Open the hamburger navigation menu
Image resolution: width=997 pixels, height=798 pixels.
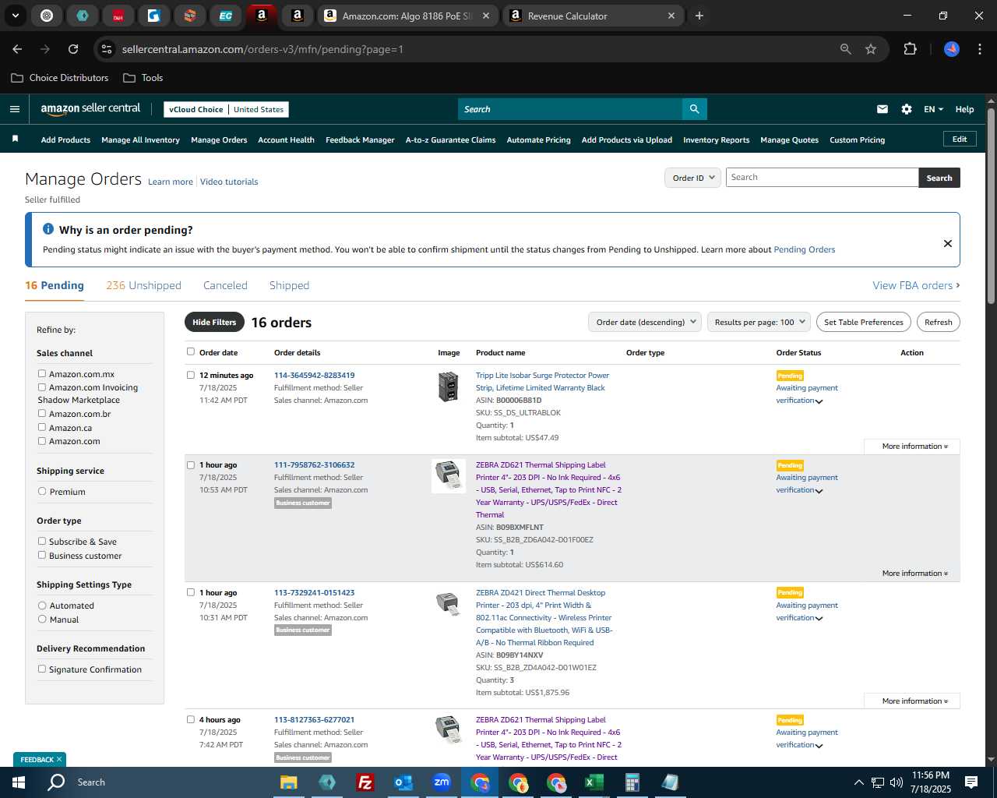point(15,109)
